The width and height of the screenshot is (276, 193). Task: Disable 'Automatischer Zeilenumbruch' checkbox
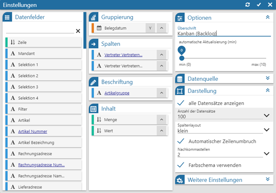(181, 141)
